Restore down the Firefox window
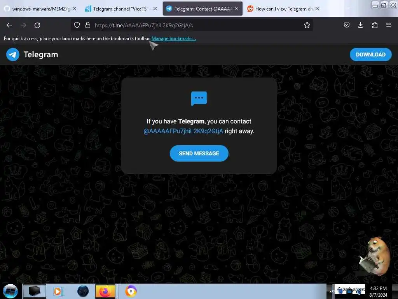This screenshot has height=299, width=398. pyautogui.click(x=384, y=5)
